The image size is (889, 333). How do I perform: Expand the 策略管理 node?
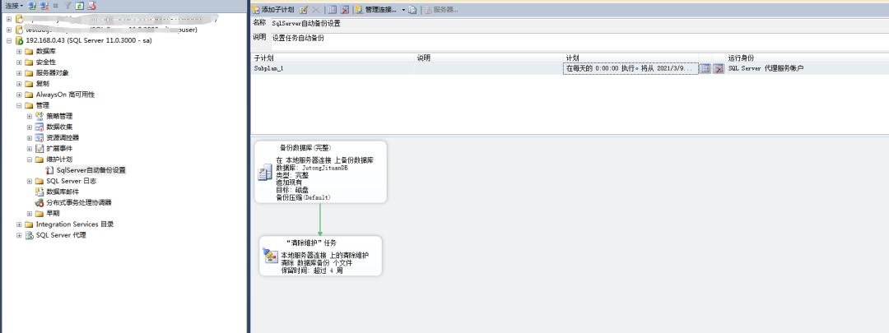30,116
